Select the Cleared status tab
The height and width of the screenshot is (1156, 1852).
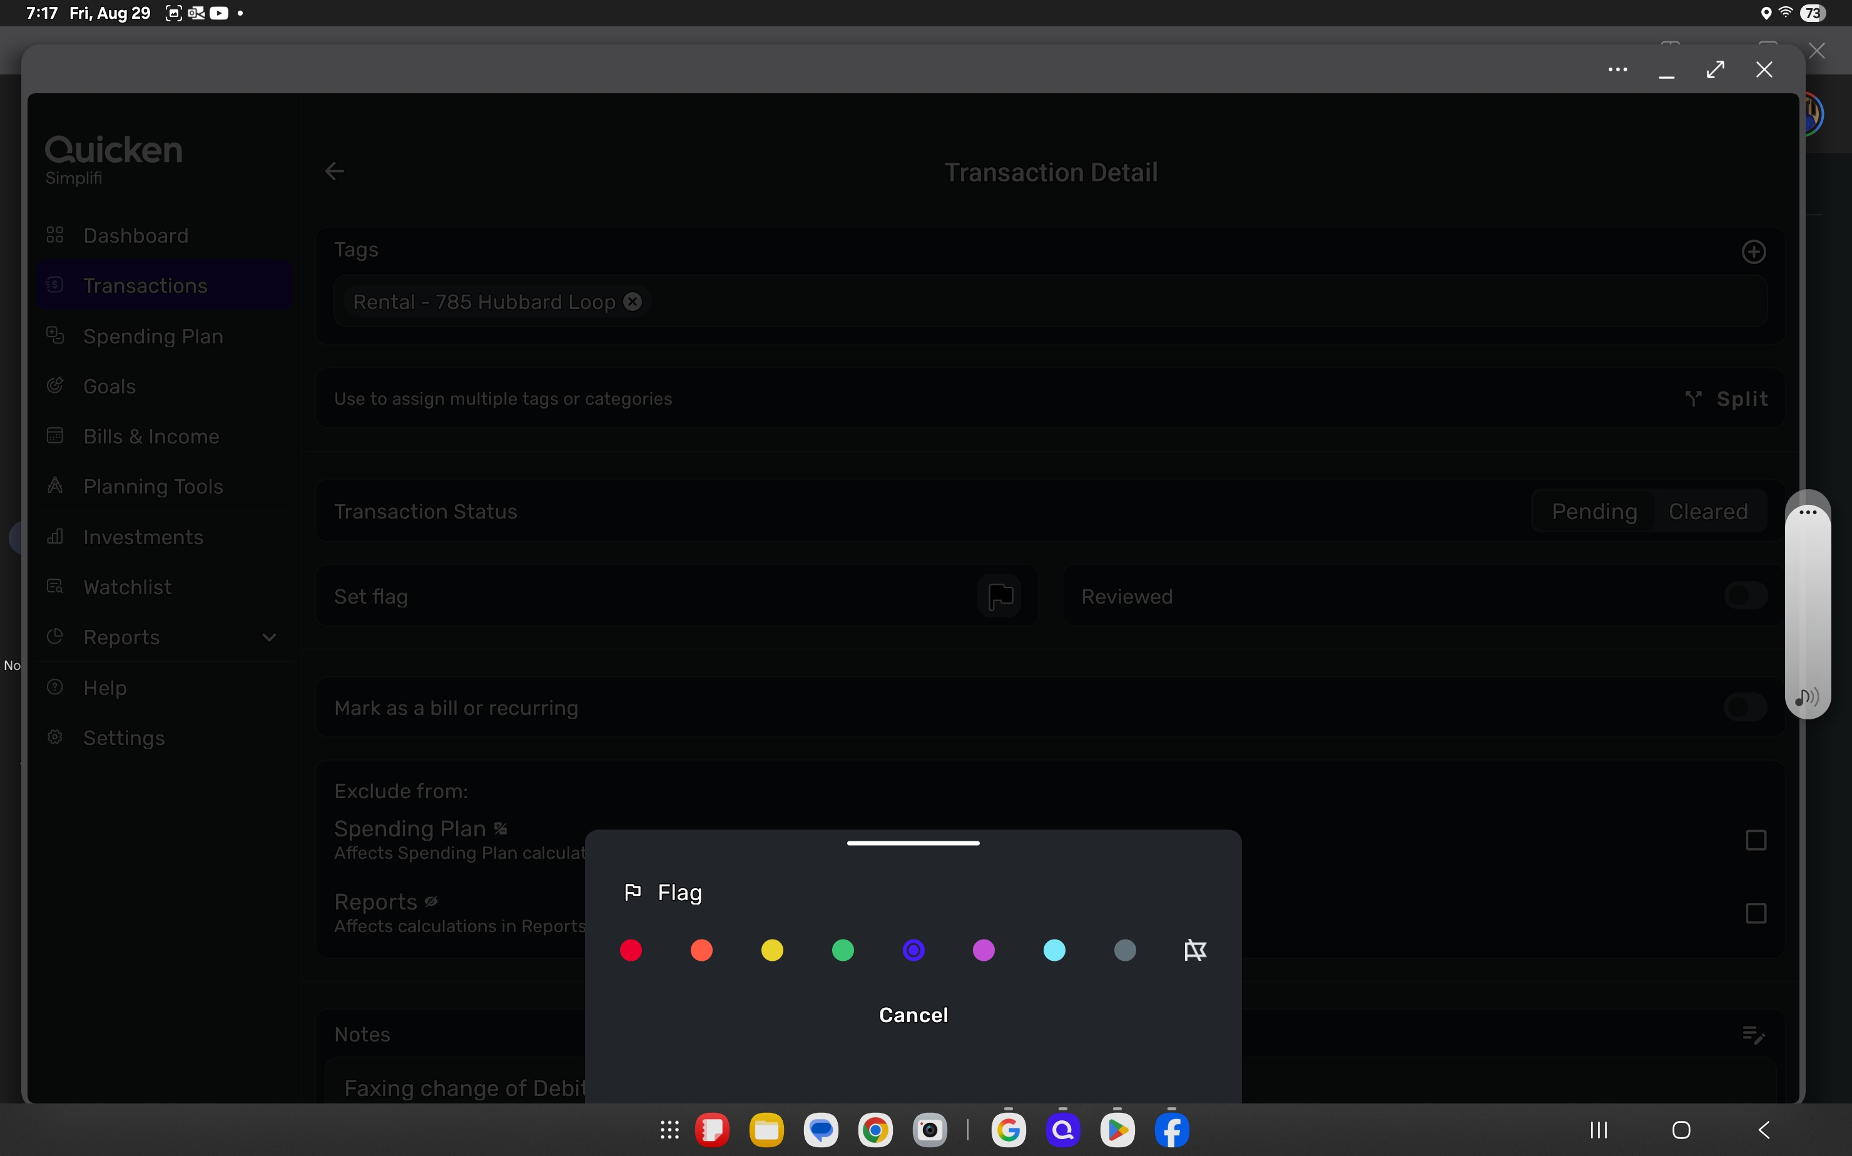1707,512
